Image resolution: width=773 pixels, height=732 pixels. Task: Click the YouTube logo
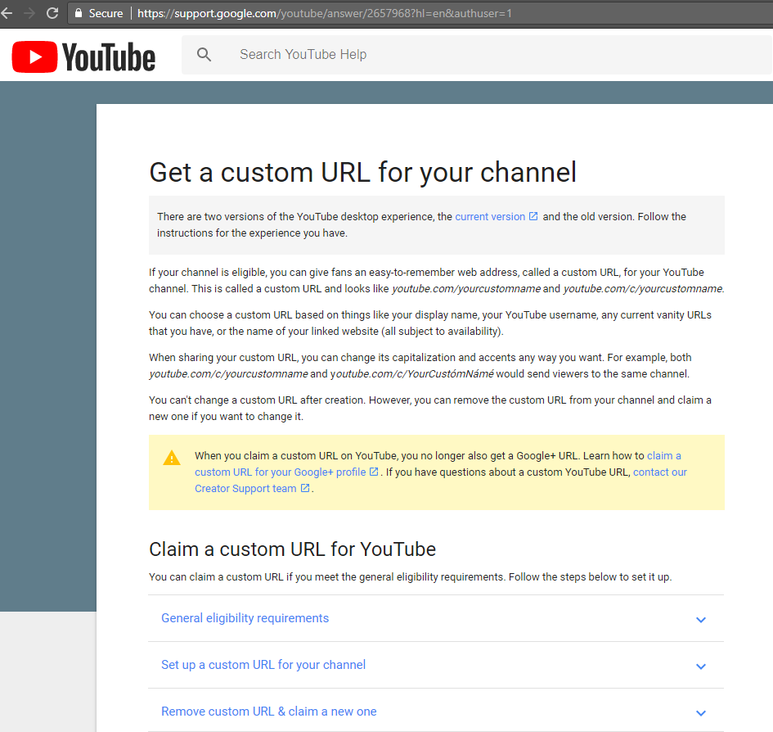pyautogui.click(x=83, y=56)
